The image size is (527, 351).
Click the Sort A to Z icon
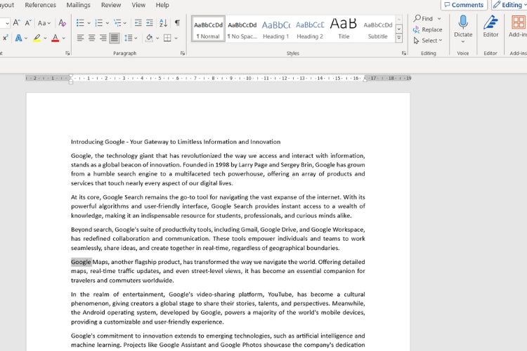(x=163, y=23)
